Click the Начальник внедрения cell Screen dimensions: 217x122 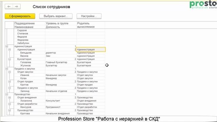click(61, 114)
